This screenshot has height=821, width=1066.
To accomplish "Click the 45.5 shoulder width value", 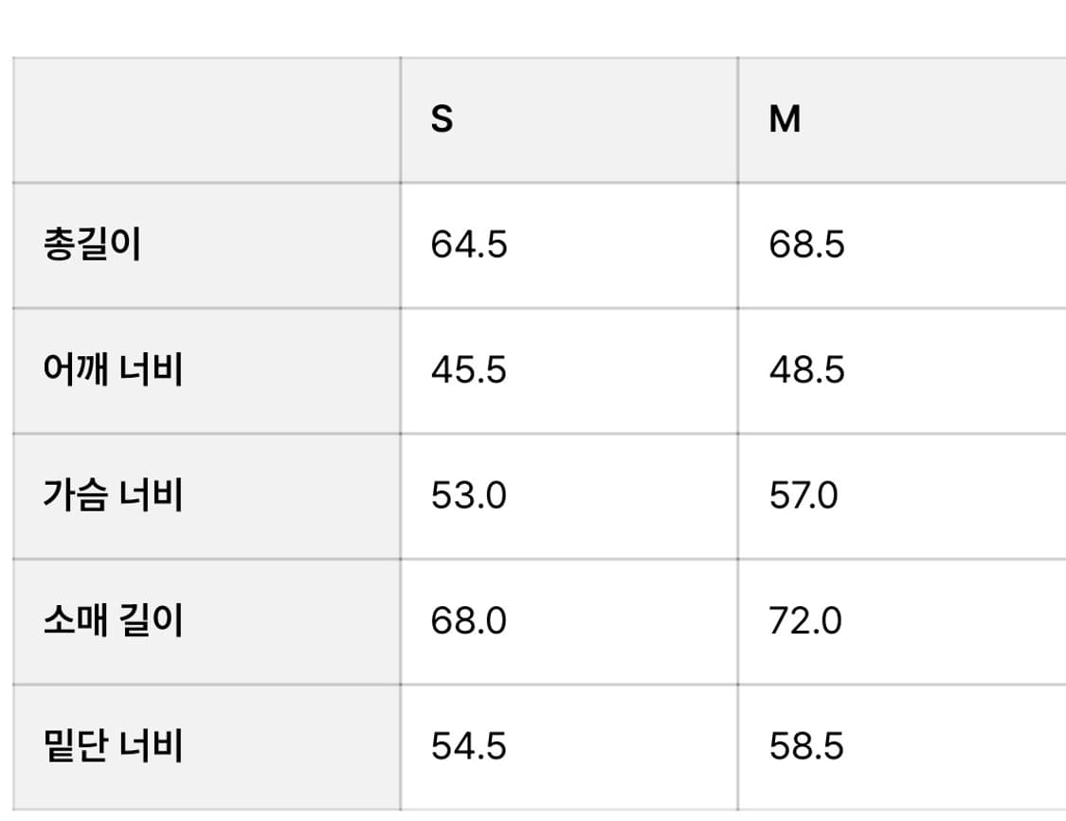I will point(469,370).
